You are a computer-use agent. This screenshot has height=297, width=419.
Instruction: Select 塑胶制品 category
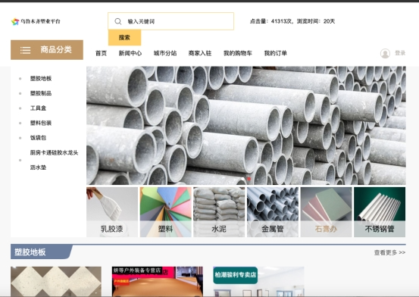tap(41, 93)
